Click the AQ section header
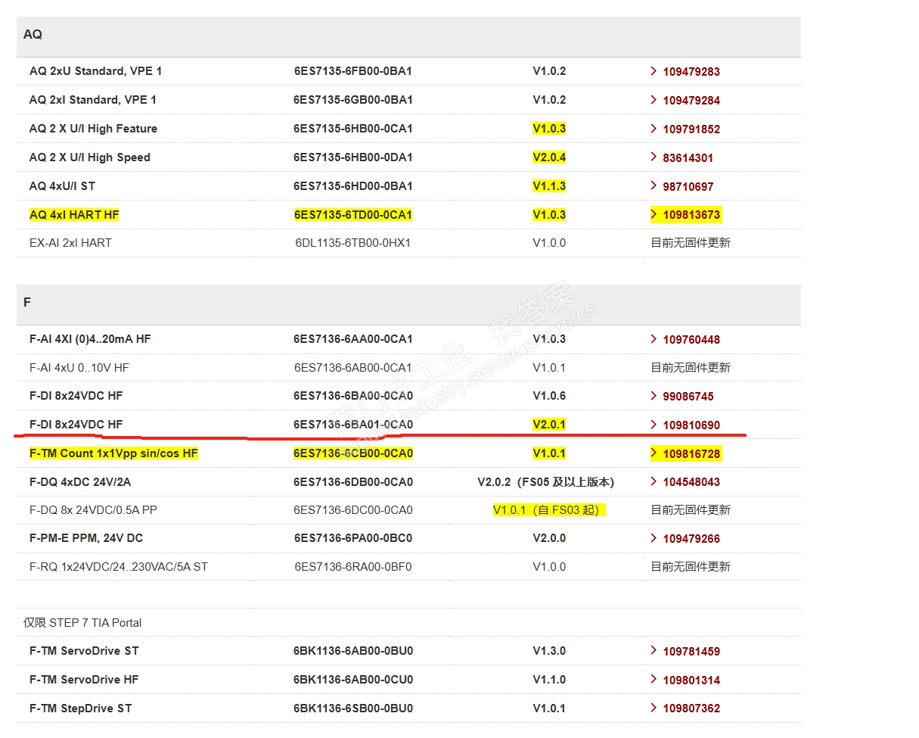Screen dimensions: 919x738 pyautogui.click(x=408, y=36)
